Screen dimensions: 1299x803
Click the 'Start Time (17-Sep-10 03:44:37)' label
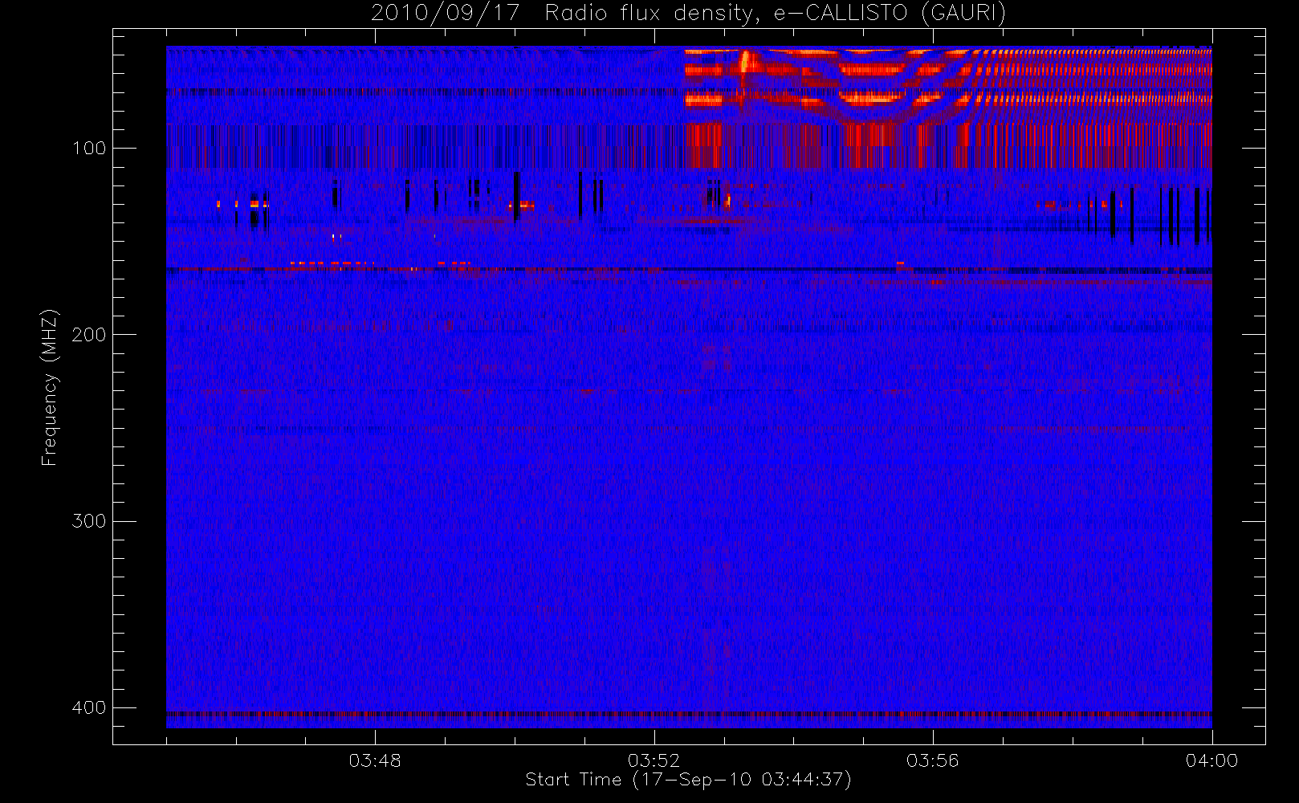[688, 780]
